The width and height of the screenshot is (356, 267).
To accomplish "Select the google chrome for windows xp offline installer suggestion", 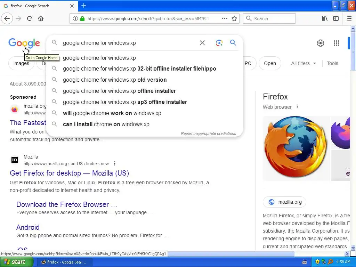I will [x=145, y=91].
